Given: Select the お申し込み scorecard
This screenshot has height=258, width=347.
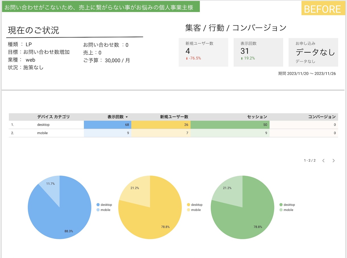Looking at the screenshot, I should pos(313,52).
